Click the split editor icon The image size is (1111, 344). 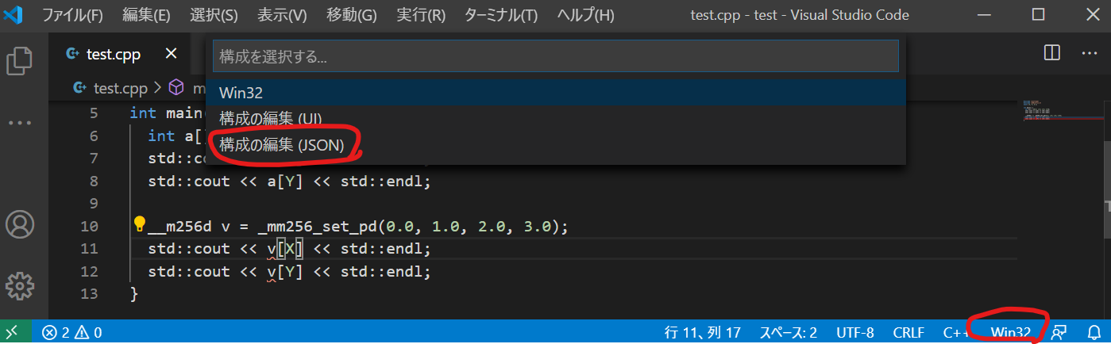[1051, 54]
